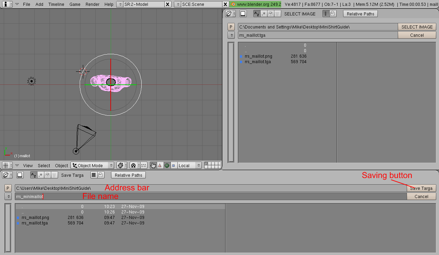Sort by time in Select Image browser
The image size is (439, 255).
click(x=271, y=14)
